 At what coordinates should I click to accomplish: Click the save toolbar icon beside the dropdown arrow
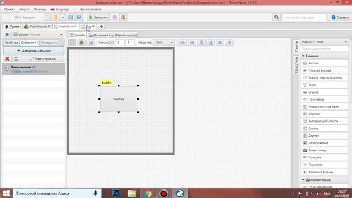point(70,17)
